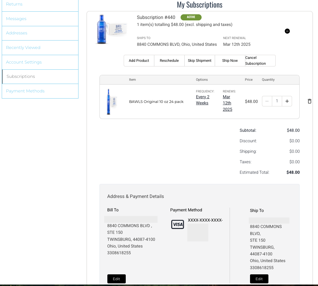This screenshot has height=286, width=318.
Task: Click the Options column header
Action: pos(202,80)
